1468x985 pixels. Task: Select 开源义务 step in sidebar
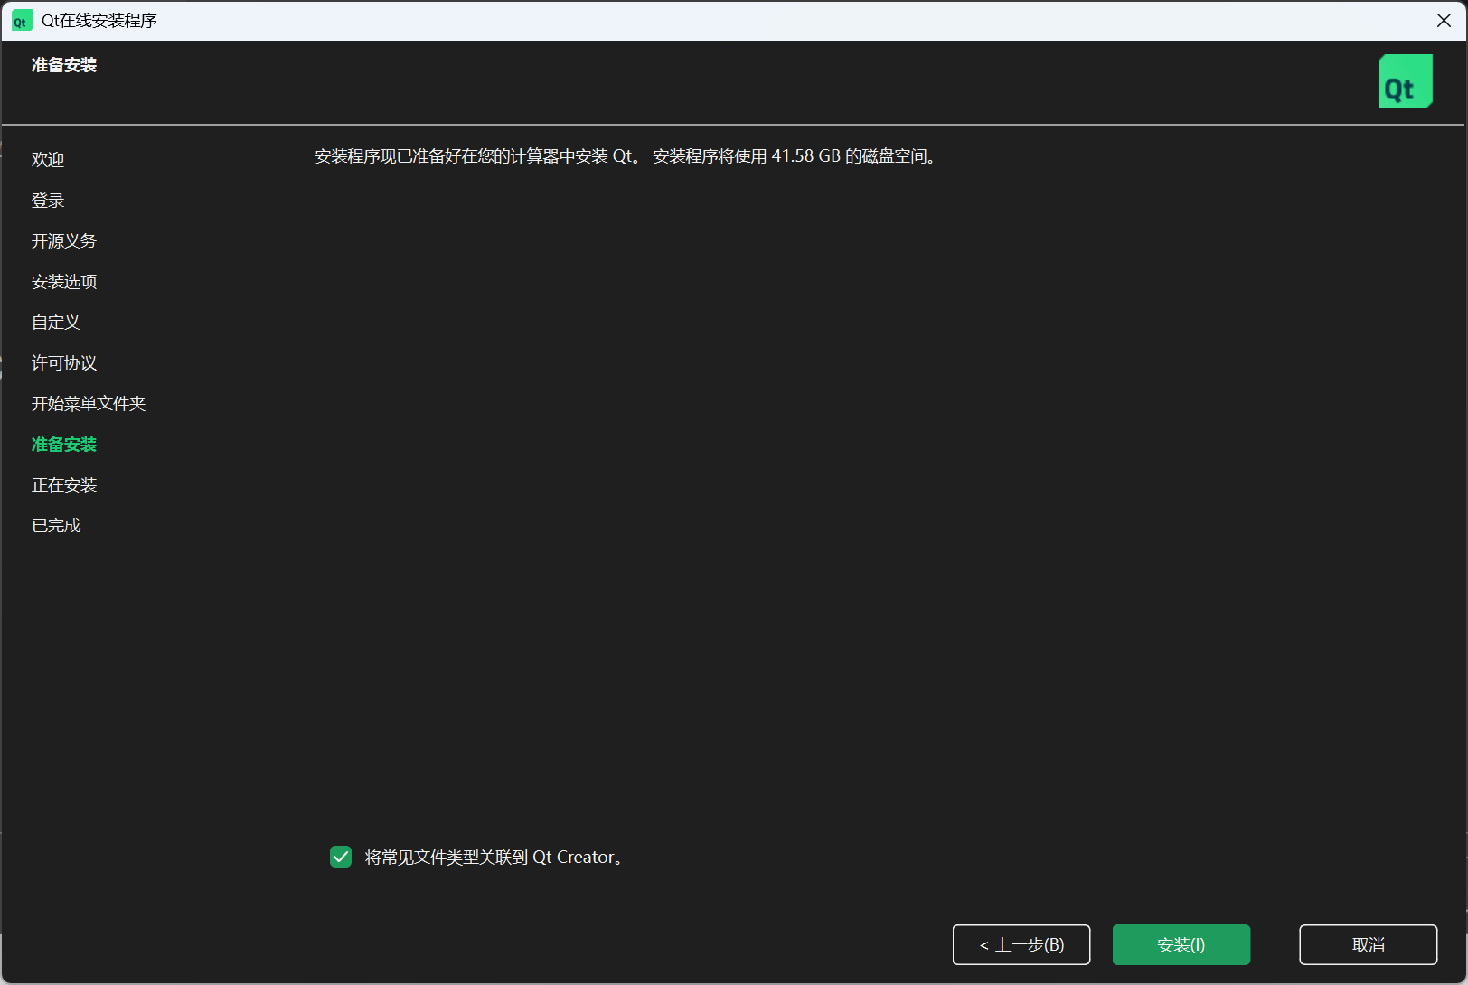[64, 241]
